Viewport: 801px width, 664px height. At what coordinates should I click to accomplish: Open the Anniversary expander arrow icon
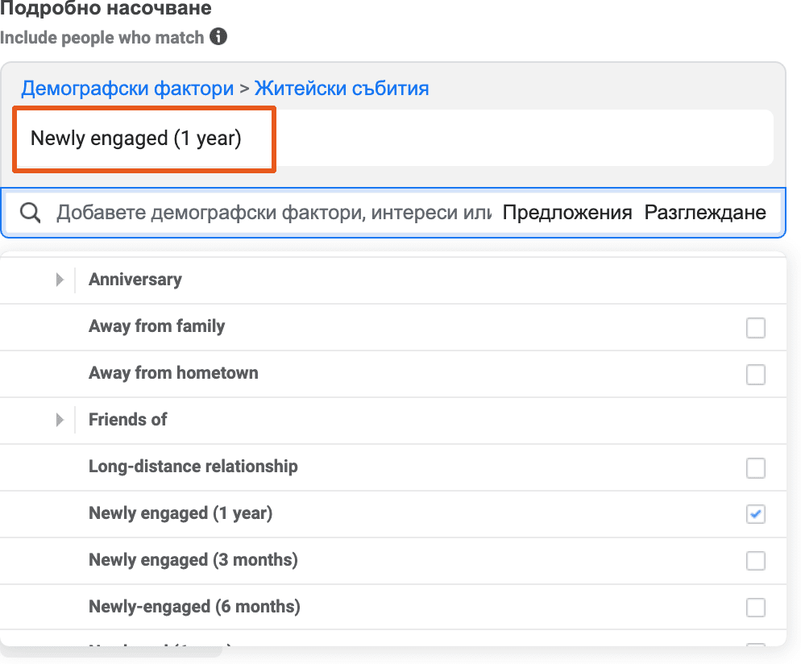pyautogui.click(x=59, y=280)
